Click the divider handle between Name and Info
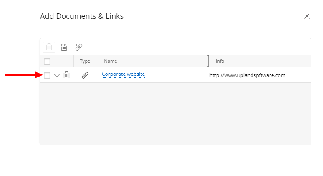The width and height of the screenshot is (323, 176). point(209,61)
